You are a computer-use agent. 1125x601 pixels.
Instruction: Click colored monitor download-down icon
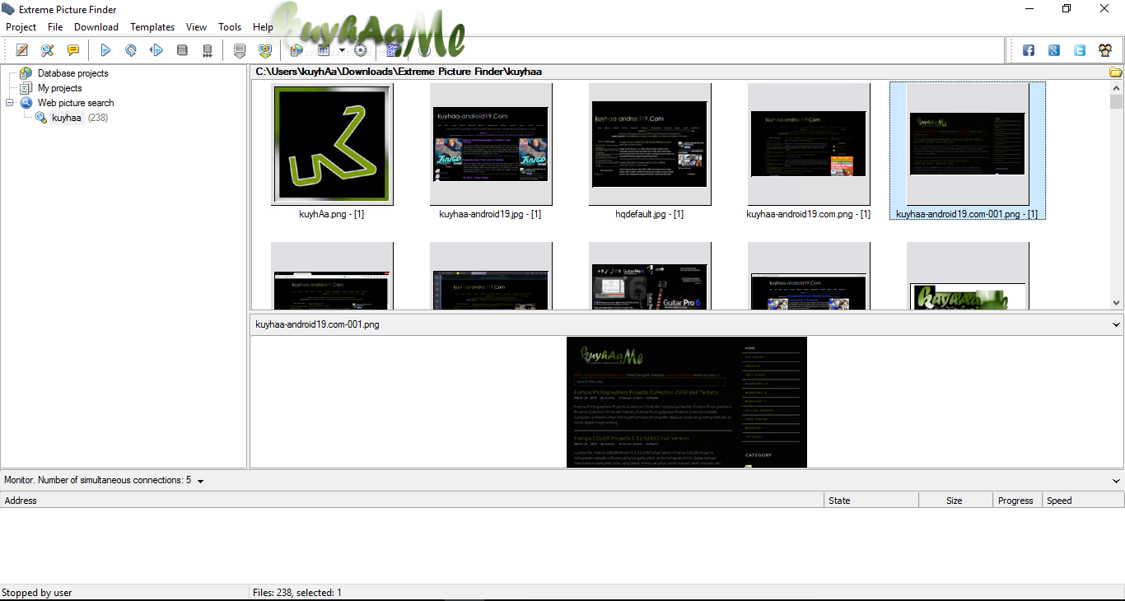(265, 50)
